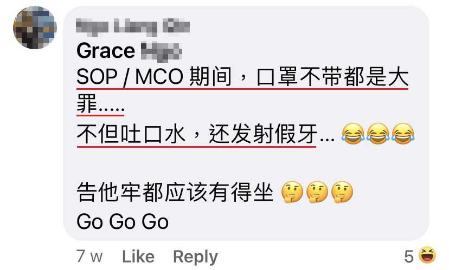Click the underlined "罪......" text
Viewport: 449px width, 270px height.
[100, 104]
